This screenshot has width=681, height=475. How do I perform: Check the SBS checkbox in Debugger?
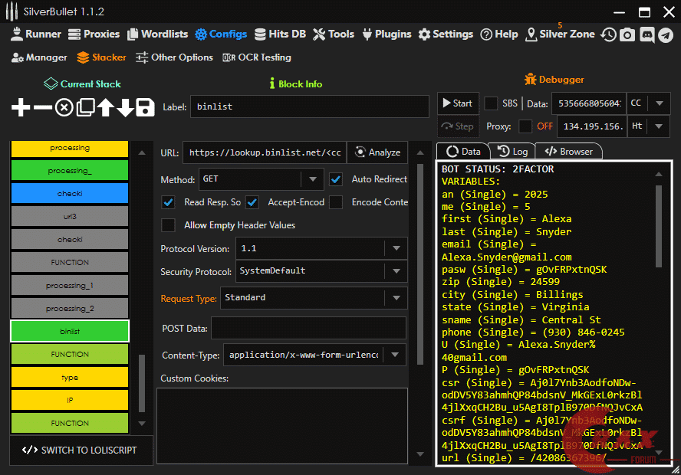point(491,103)
